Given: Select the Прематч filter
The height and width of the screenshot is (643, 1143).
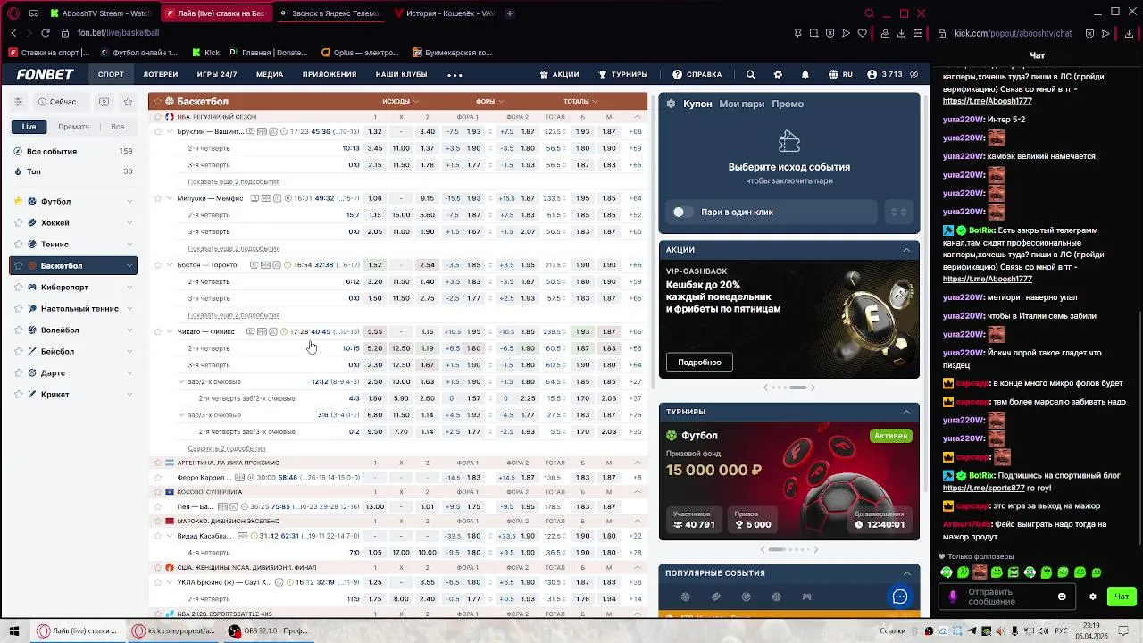Looking at the screenshot, I should coord(73,127).
